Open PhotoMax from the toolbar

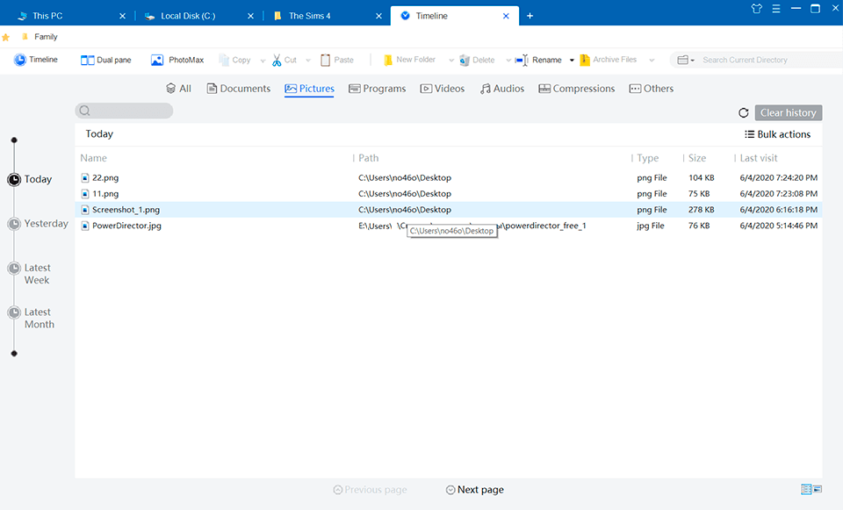click(x=177, y=60)
